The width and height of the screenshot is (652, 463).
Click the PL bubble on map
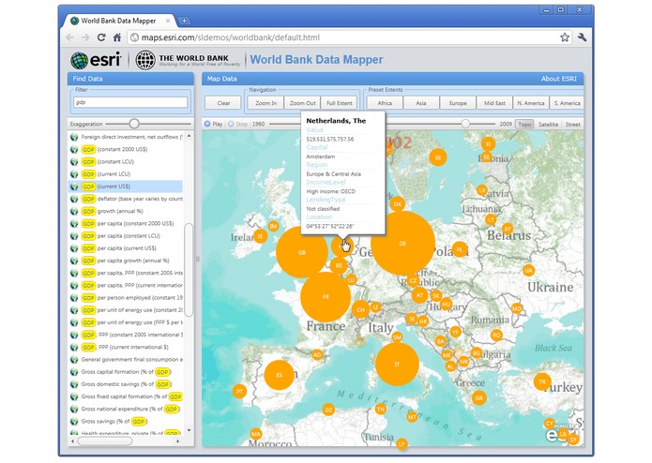tap(460, 249)
